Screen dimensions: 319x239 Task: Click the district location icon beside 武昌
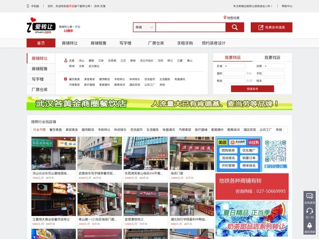pos(66,60)
